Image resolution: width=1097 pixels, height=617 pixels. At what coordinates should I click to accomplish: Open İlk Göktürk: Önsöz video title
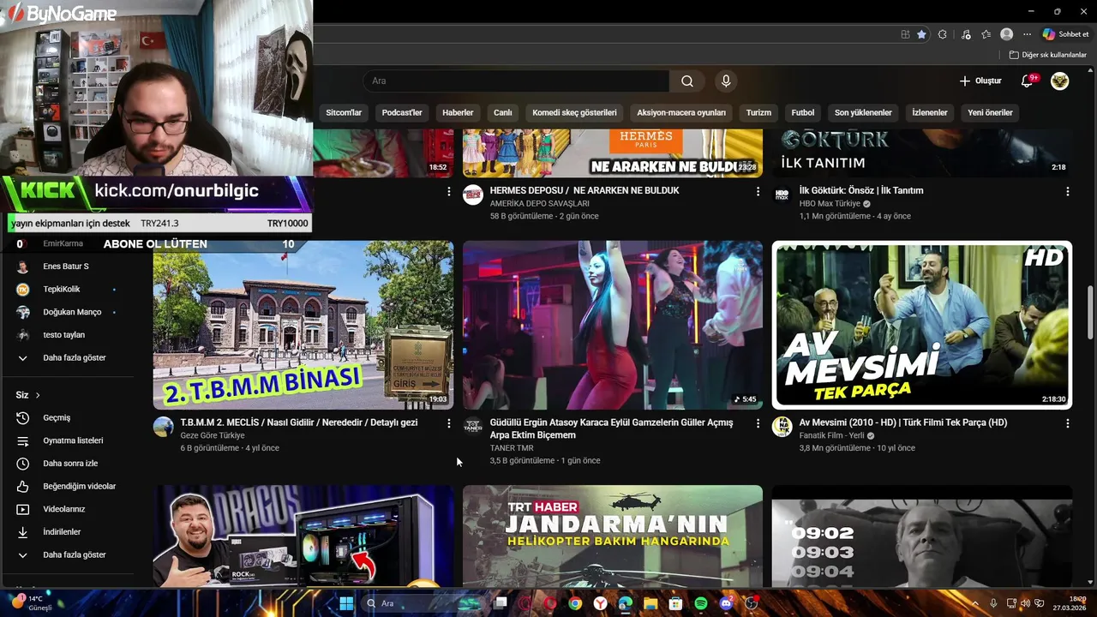861,190
